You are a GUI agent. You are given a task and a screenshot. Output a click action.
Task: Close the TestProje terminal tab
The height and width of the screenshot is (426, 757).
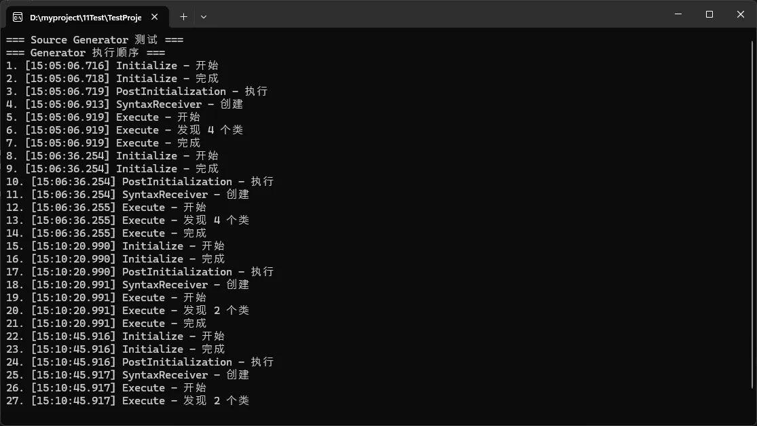pyautogui.click(x=155, y=17)
